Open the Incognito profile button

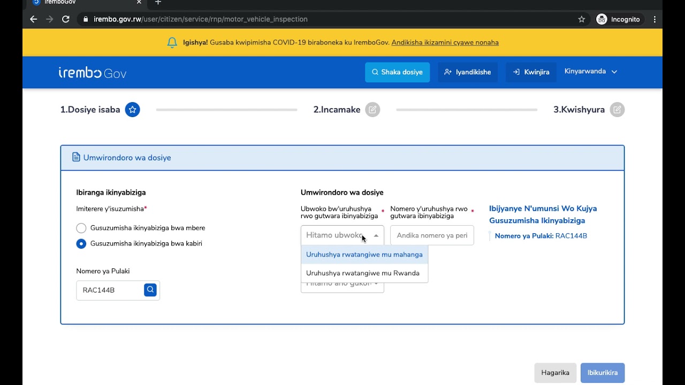[618, 19]
